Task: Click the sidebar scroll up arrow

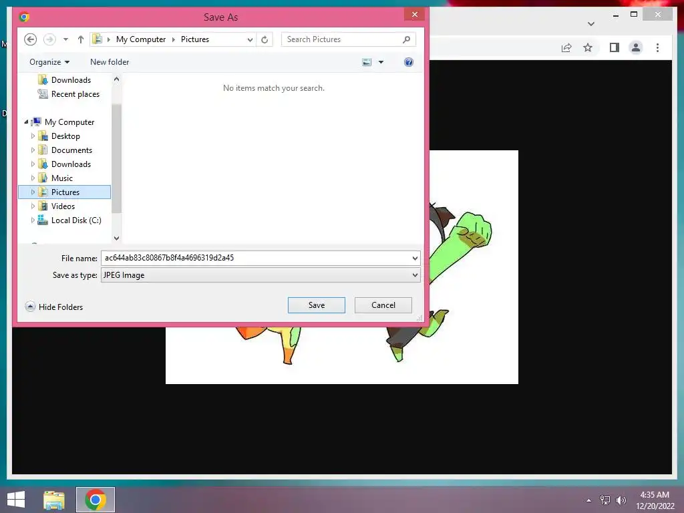Action: [x=116, y=79]
